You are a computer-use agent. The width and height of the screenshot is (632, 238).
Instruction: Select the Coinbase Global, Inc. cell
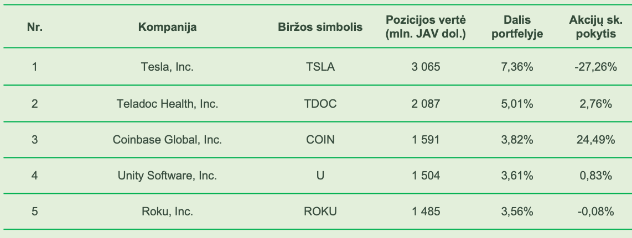click(167, 140)
